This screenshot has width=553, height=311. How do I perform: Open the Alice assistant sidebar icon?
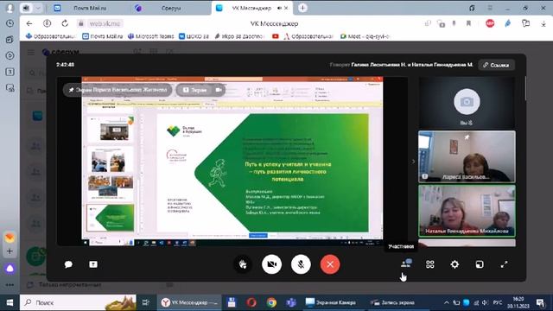pyautogui.click(x=10, y=269)
